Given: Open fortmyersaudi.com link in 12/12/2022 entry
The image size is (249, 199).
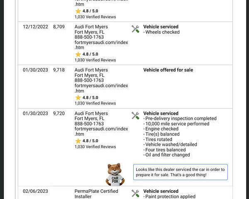Looking at the screenshot, I should [x=101, y=45].
